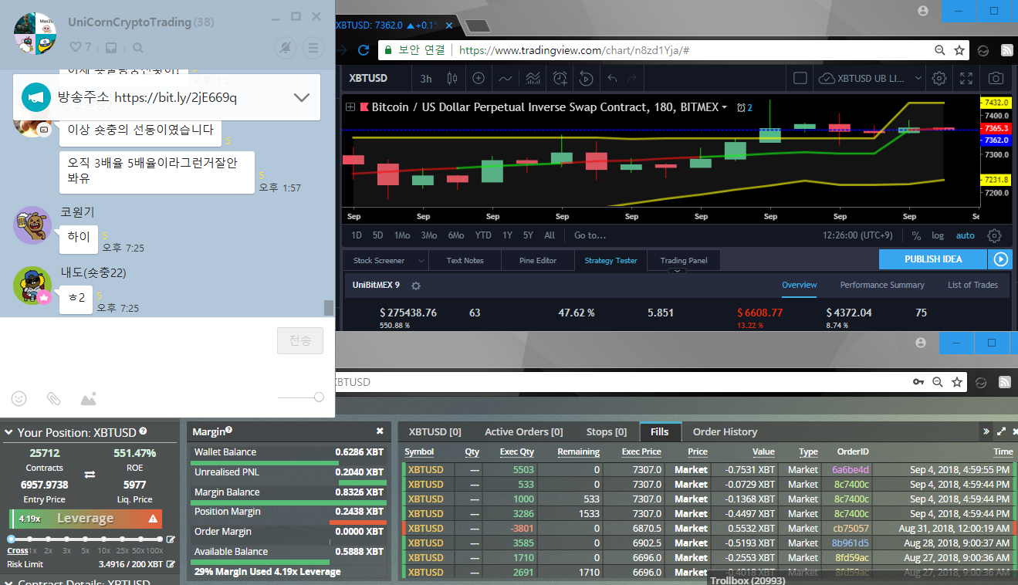Click the megaphone announcement icon
The width and height of the screenshot is (1018, 585).
pyautogui.click(x=36, y=97)
